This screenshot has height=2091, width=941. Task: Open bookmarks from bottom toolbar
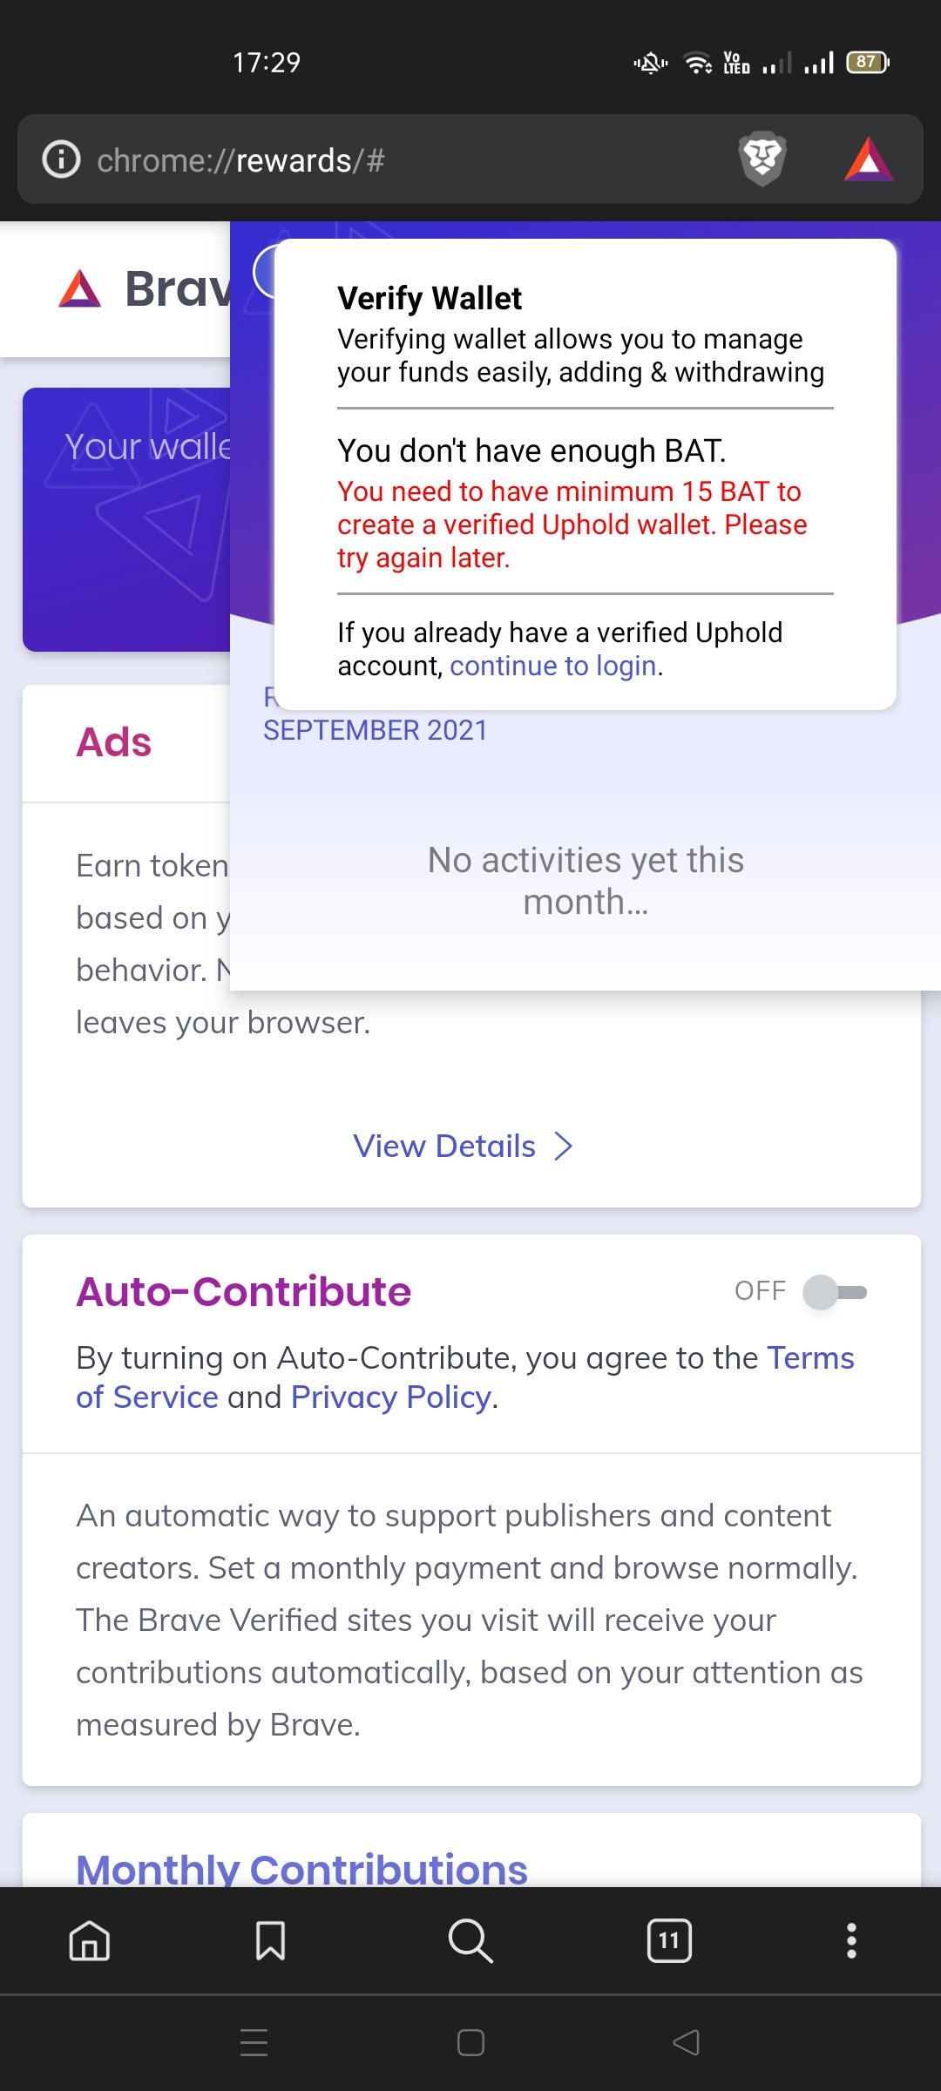(x=270, y=1941)
